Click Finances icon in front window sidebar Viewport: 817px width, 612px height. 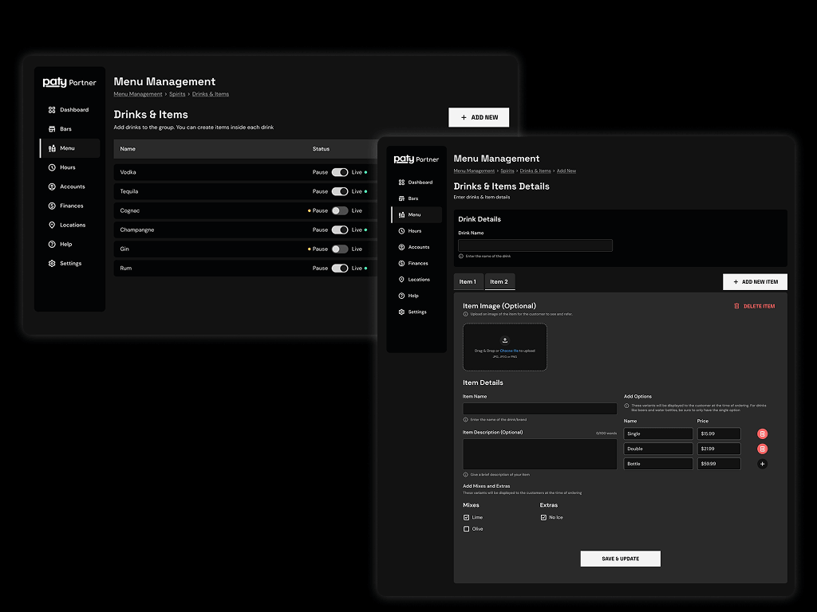coord(401,263)
